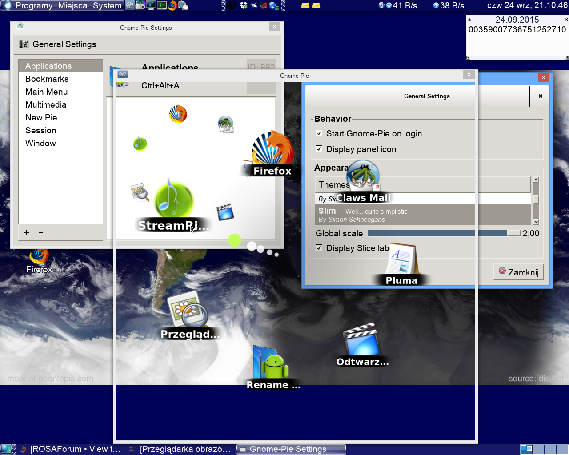
Task: Select Main Menu in the pie list
Action: [x=60, y=92]
